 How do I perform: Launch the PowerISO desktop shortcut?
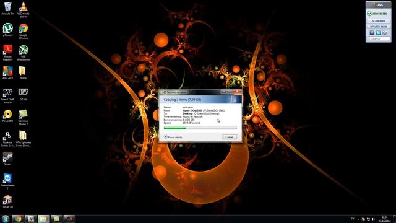(8, 116)
